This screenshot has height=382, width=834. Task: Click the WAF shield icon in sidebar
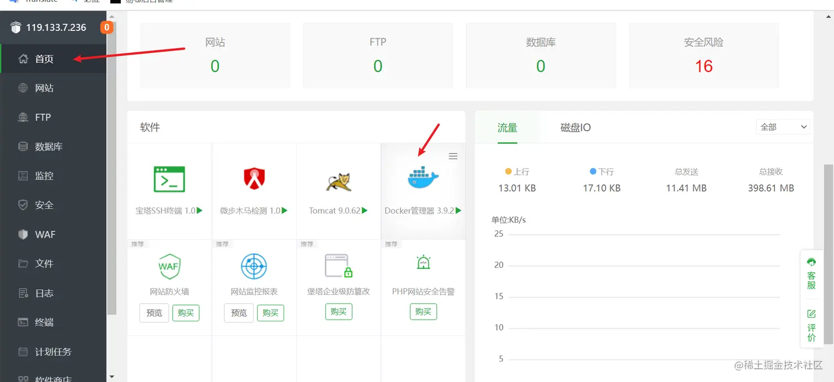[x=23, y=234]
